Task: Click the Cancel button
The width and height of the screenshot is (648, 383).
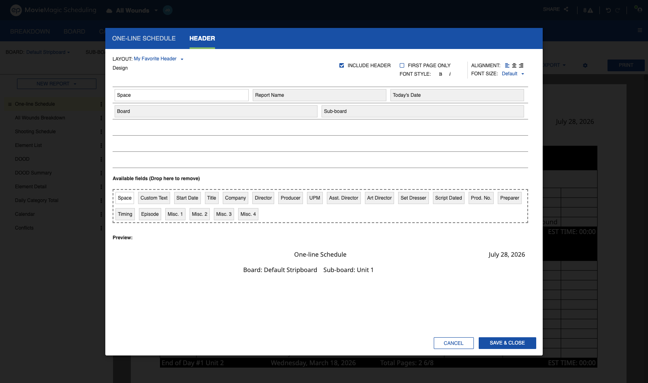Action: 454,343
